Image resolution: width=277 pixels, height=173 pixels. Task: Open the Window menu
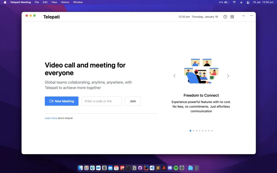[78, 2]
